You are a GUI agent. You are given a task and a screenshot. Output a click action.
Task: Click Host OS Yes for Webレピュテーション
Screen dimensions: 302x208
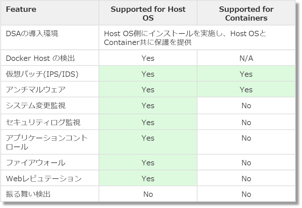pos(148,179)
